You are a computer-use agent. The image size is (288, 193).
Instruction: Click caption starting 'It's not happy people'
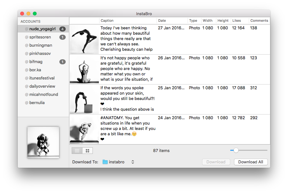127,69
